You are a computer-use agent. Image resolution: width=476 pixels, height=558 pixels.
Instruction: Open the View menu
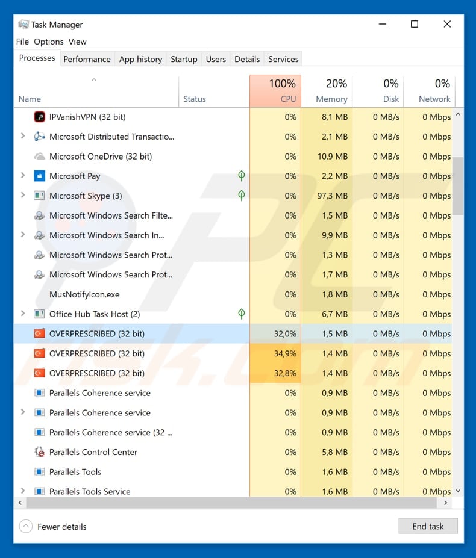click(x=77, y=42)
